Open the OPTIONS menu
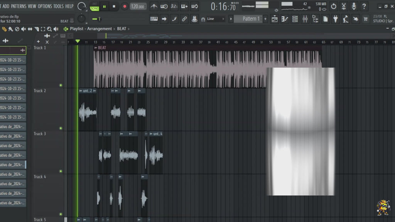 coord(45,6)
